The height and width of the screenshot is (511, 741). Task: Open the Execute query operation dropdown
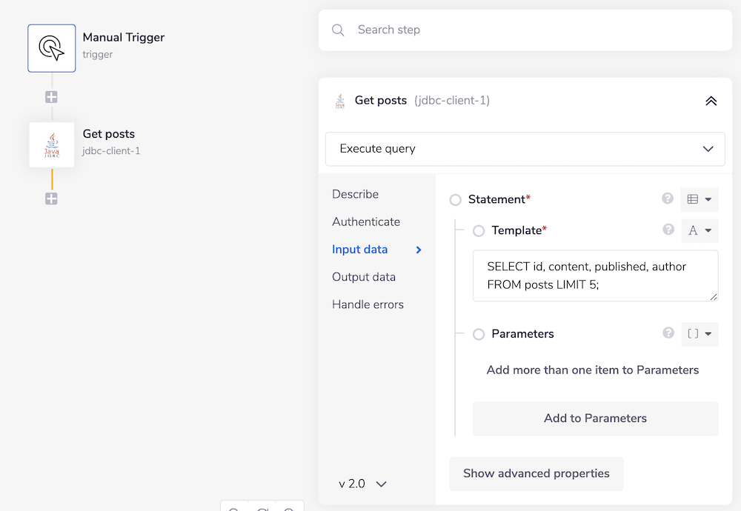(525, 149)
